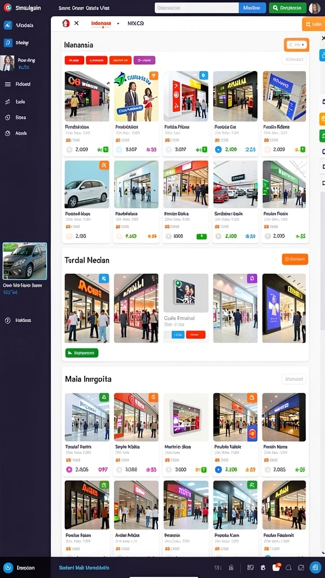325x578 pixels.
Task: Open the white car card thumbnail
Action: point(87,185)
